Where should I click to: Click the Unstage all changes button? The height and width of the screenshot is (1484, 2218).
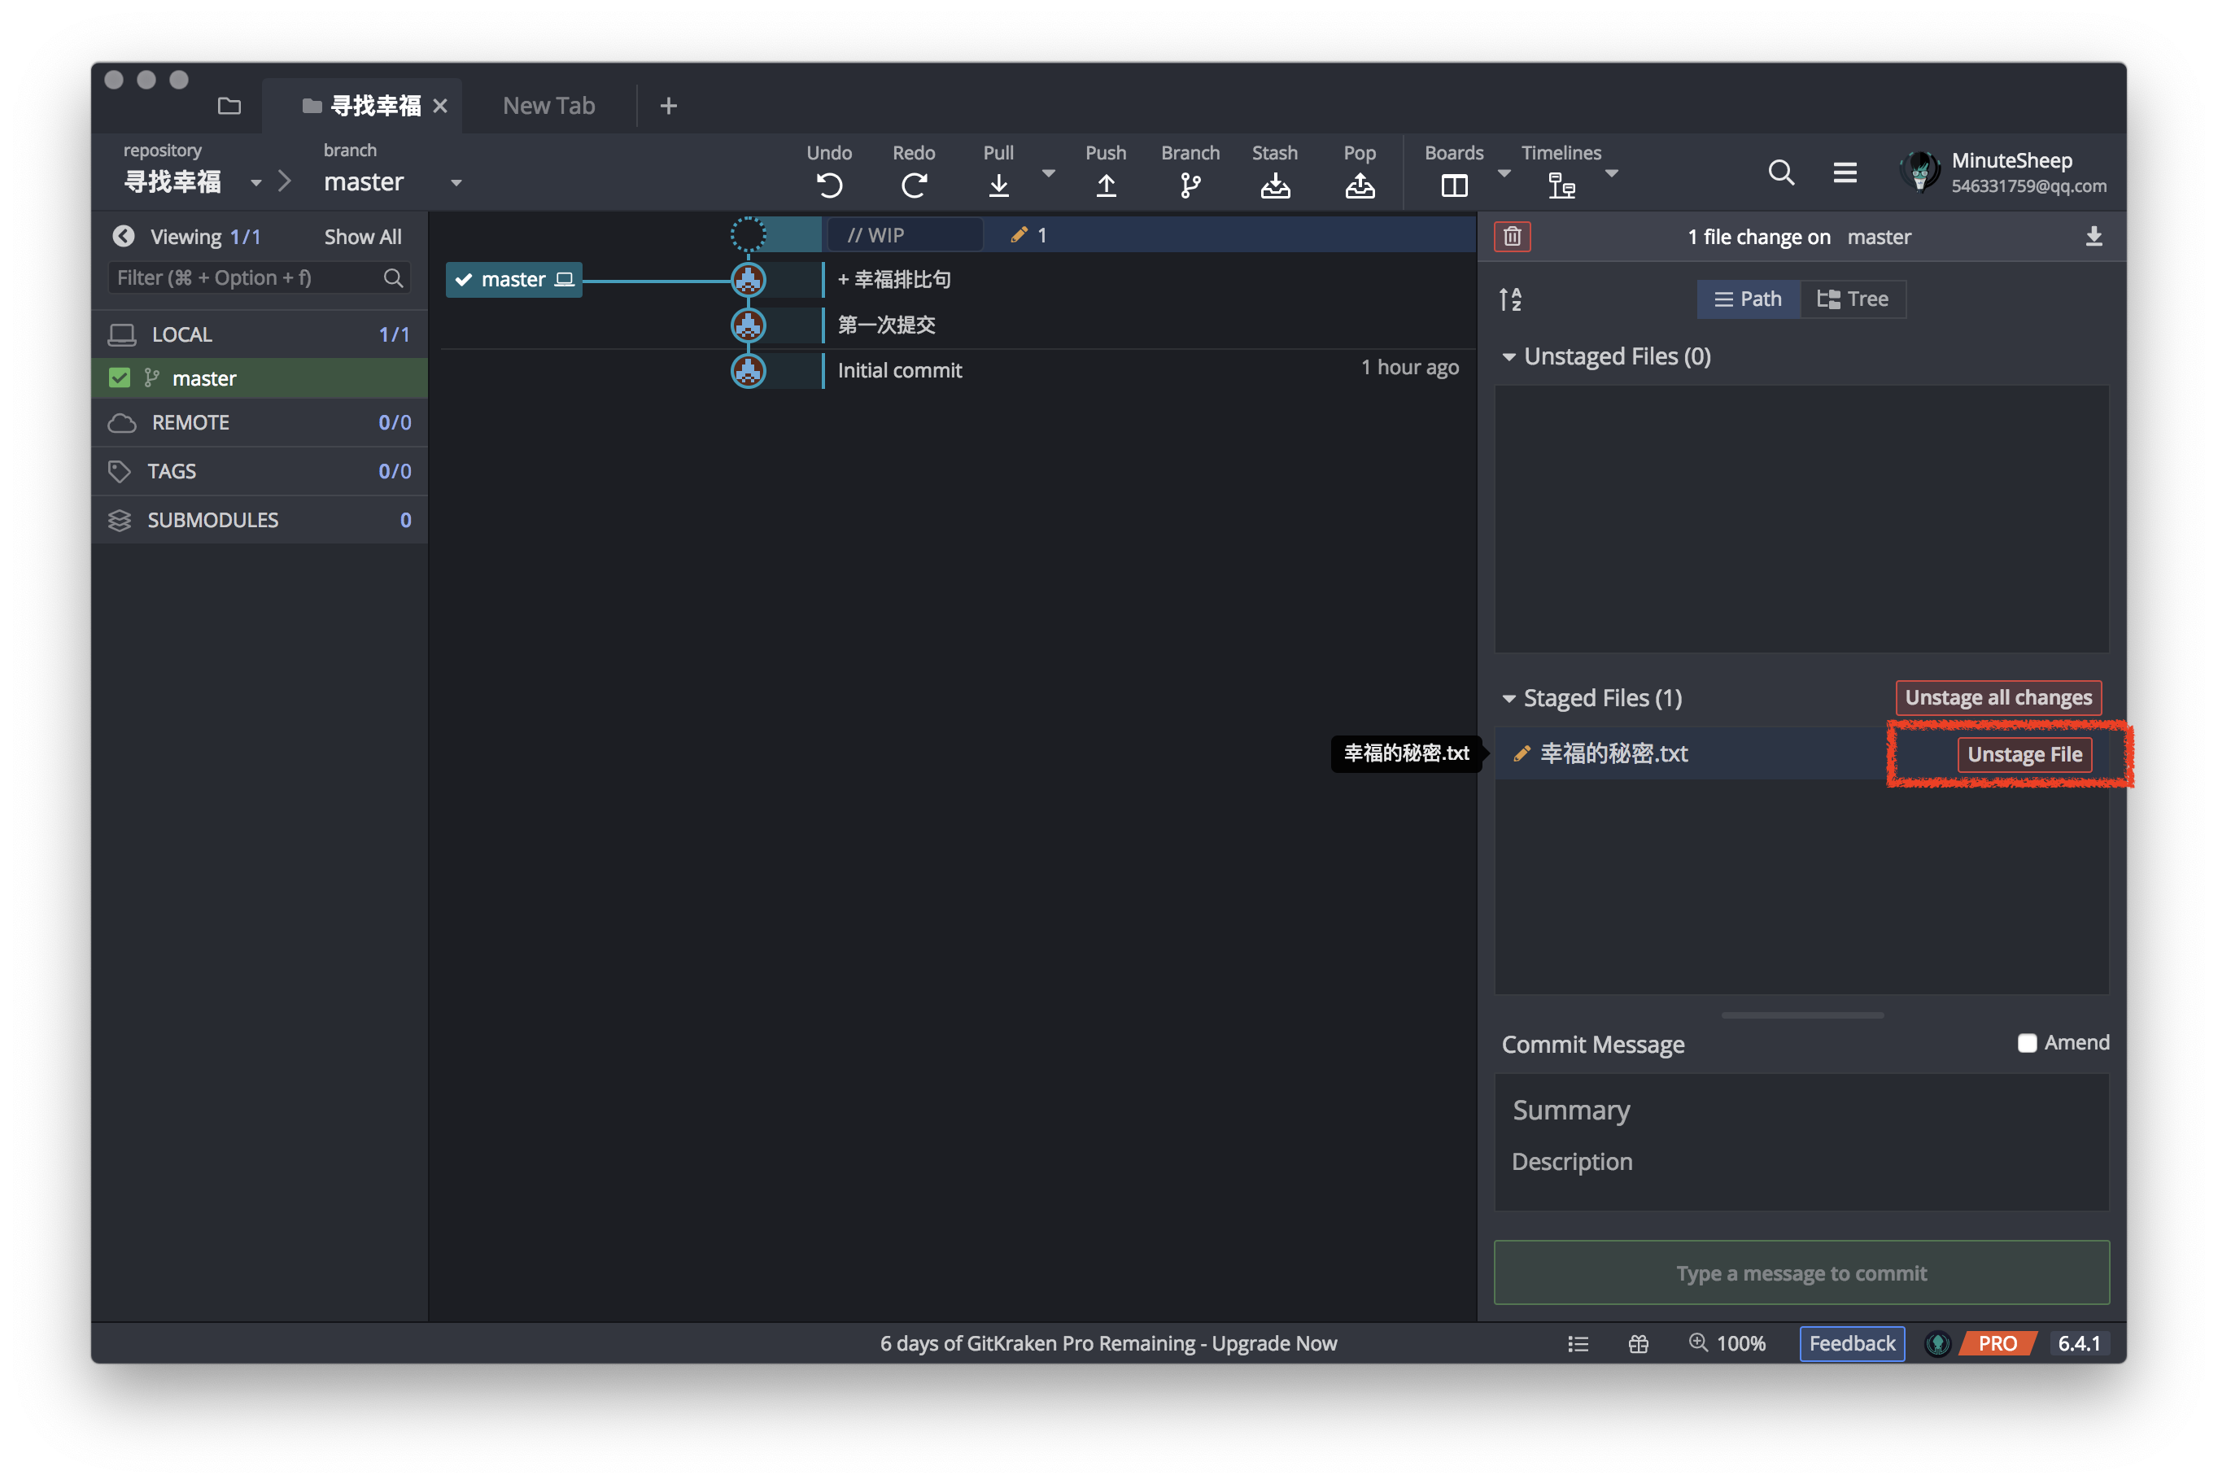coord(1998,697)
